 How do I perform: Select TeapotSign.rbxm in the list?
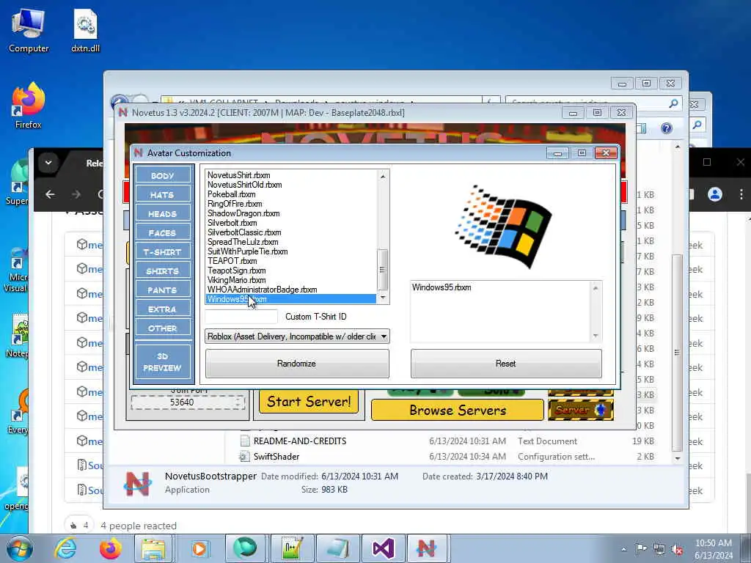[236, 271]
